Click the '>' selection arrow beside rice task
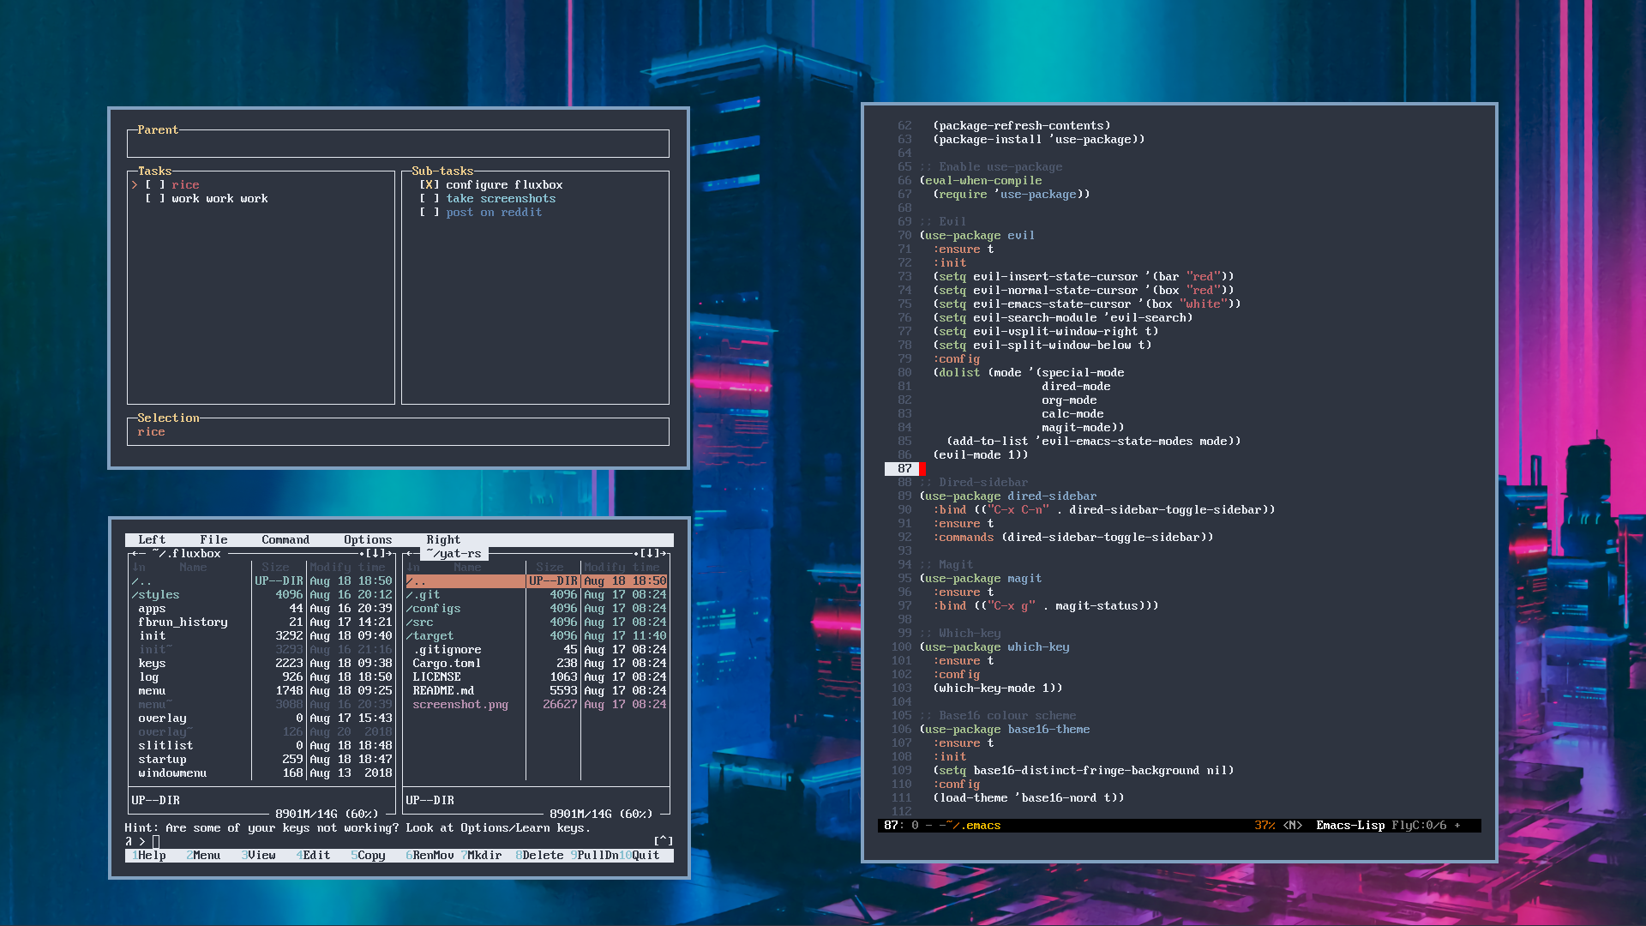 coord(135,184)
